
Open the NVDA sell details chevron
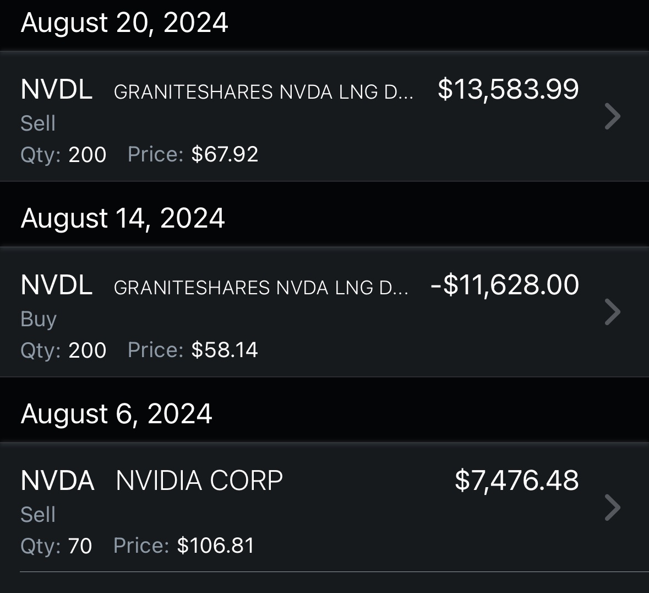point(612,508)
